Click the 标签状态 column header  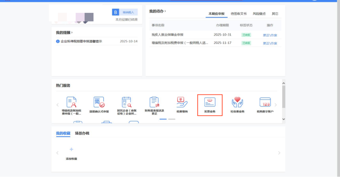pos(246,25)
